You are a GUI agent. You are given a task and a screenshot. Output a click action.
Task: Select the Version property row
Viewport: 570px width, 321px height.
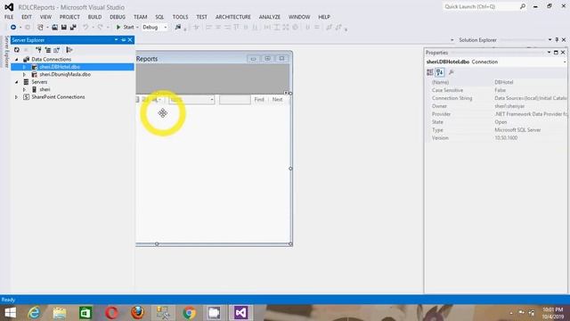(x=497, y=138)
